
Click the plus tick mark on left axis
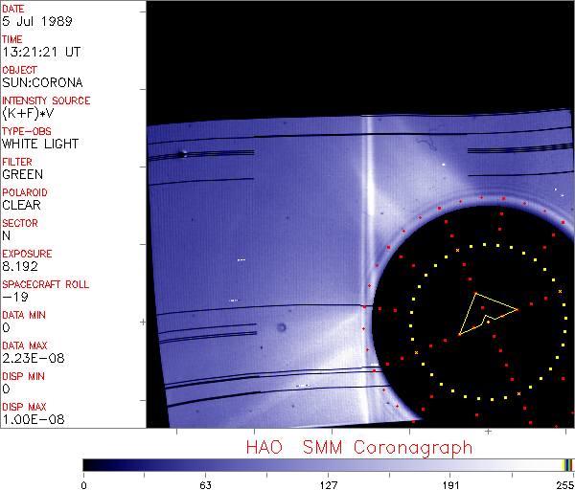(143, 323)
